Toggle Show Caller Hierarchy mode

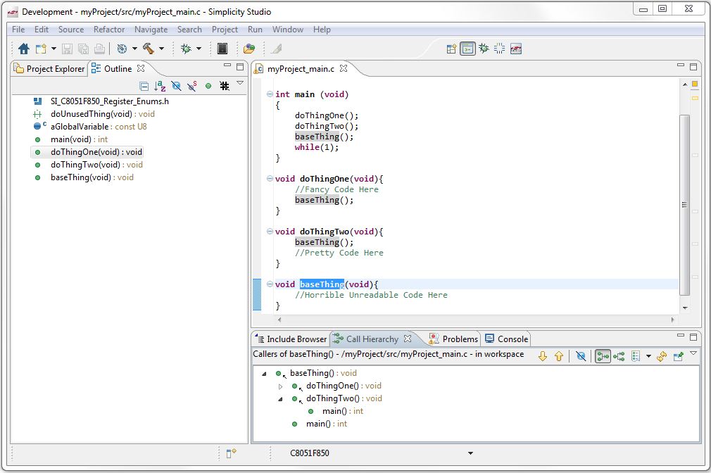pyautogui.click(x=602, y=356)
